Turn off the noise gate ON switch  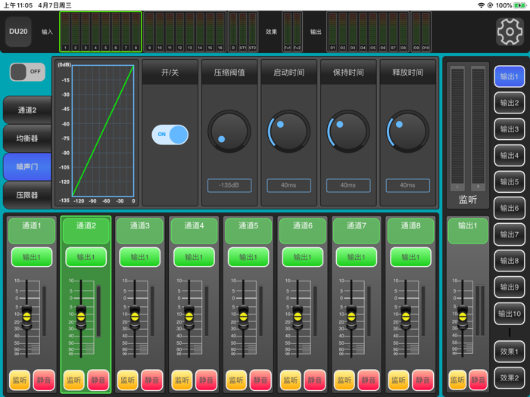(170, 135)
